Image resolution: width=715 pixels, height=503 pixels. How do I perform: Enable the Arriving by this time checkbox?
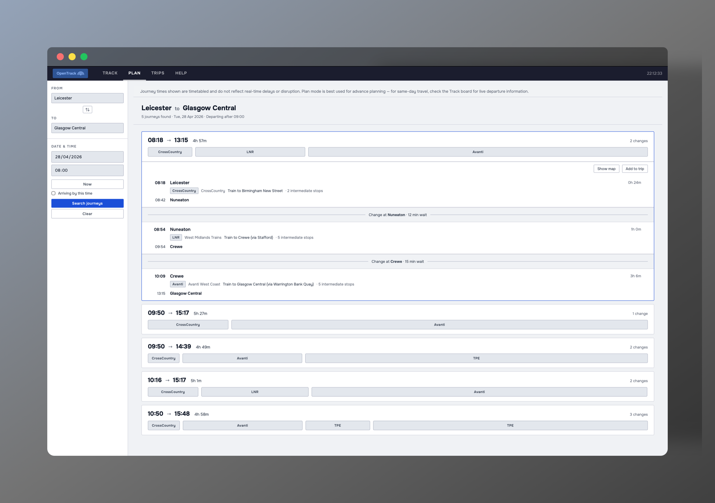pyautogui.click(x=53, y=193)
